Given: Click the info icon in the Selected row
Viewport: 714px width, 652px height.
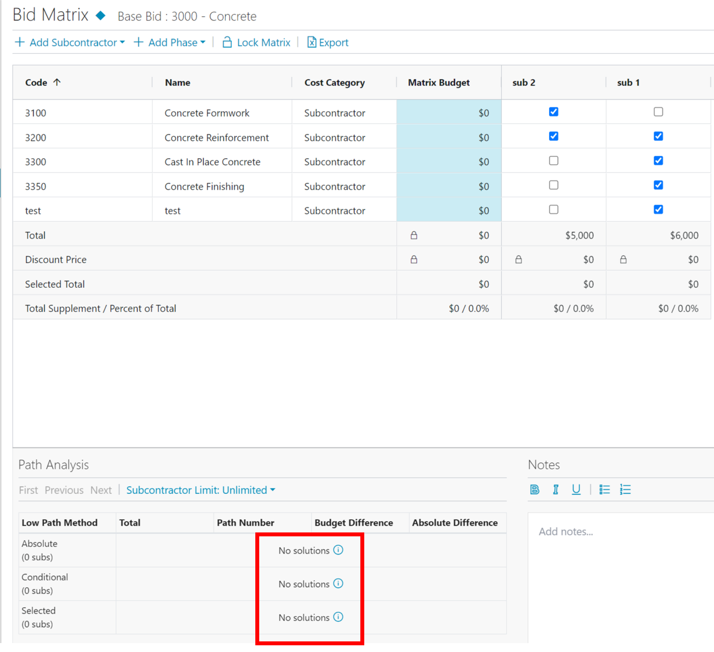Looking at the screenshot, I should (x=338, y=617).
